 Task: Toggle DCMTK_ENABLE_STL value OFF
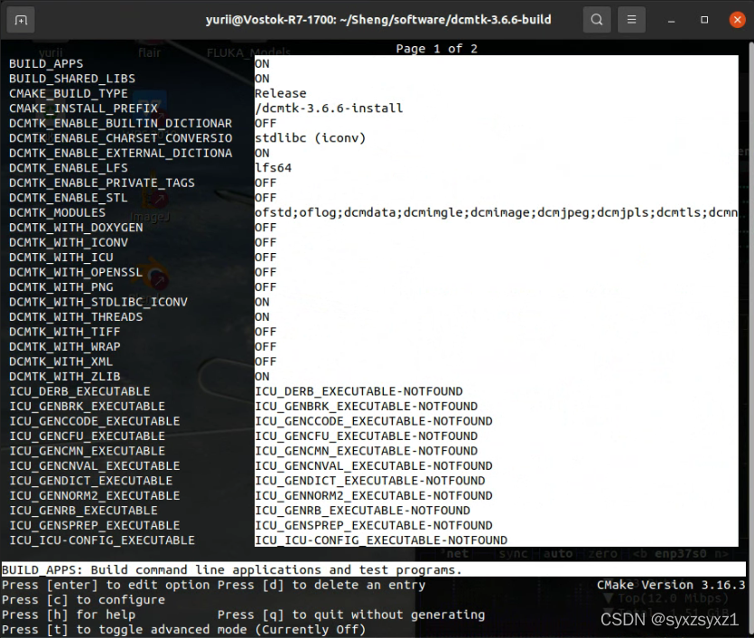(265, 198)
